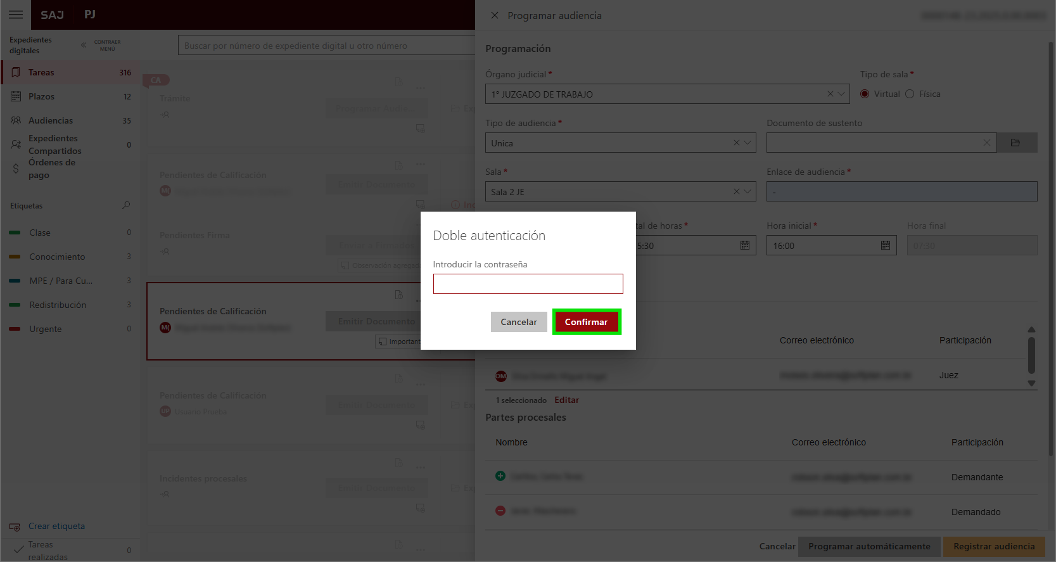
Task: Open the hamburger main menu
Action: (x=16, y=15)
